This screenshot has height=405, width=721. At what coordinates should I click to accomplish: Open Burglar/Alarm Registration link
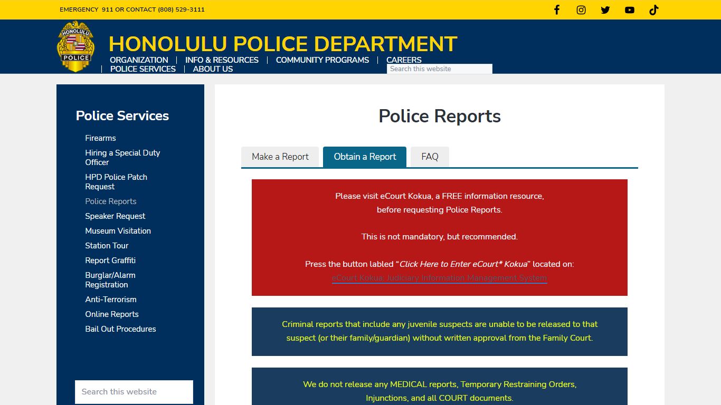coord(110,280)
